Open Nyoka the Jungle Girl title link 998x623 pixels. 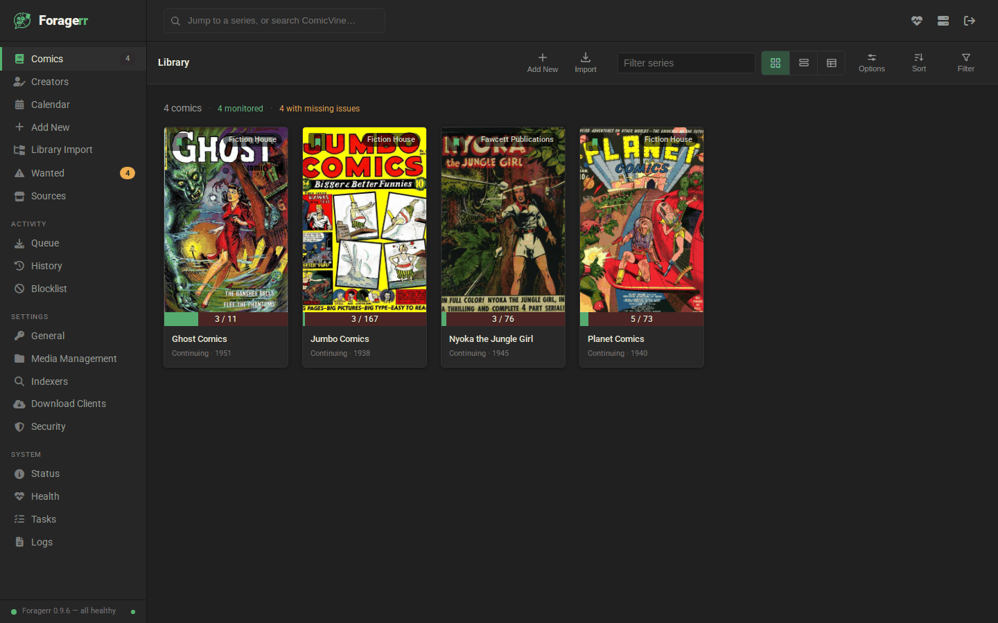(491, 338)
